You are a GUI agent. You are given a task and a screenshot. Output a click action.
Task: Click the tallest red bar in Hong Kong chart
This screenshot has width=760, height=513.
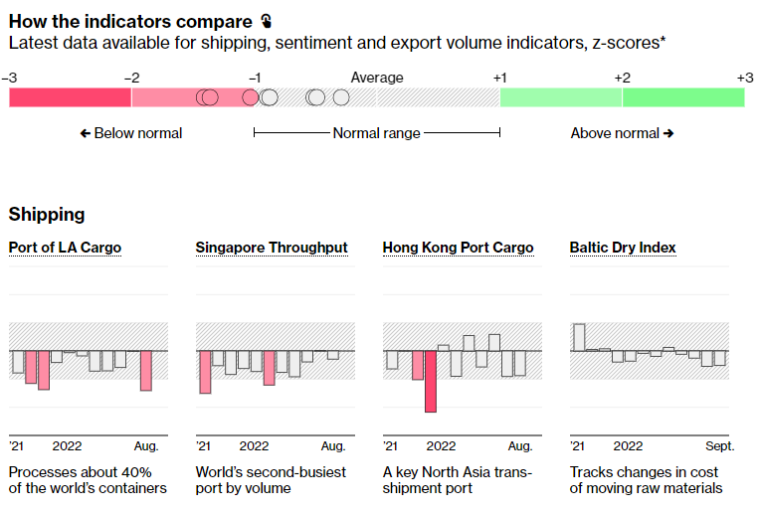click(431, 381)
